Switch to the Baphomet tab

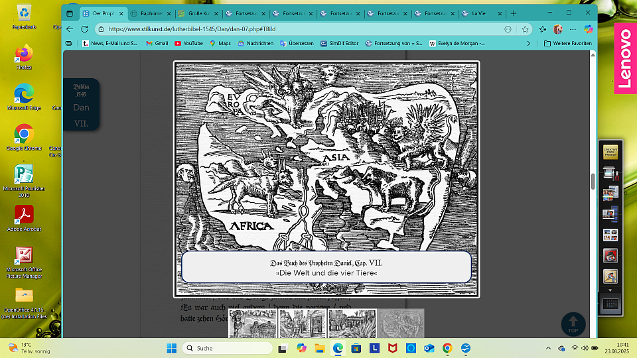pyautogui.click(x=151, y=13)
